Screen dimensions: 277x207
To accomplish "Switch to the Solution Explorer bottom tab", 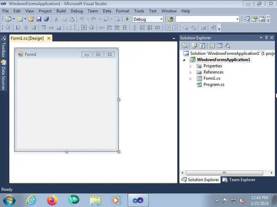I will click(x=200, y=180).
